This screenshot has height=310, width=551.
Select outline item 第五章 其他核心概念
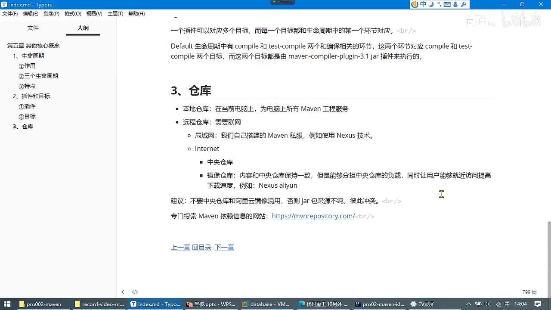tap(34, 46)
